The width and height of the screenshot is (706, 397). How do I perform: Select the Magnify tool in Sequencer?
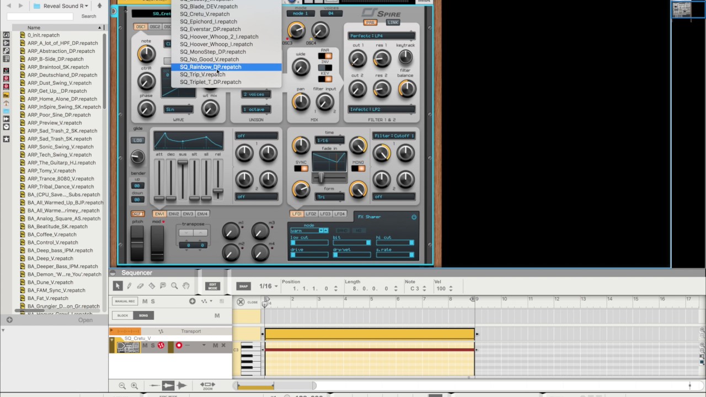point(174,286)
